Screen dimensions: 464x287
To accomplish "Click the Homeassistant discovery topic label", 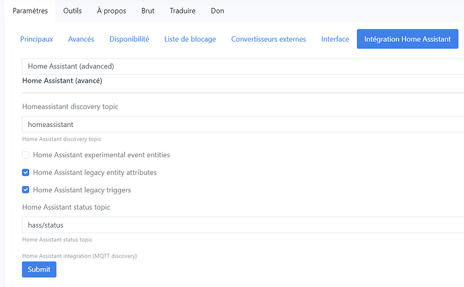I will (x=70, y=106).
